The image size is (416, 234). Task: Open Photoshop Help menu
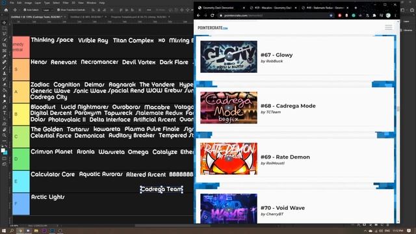click(x=102, y=3)
